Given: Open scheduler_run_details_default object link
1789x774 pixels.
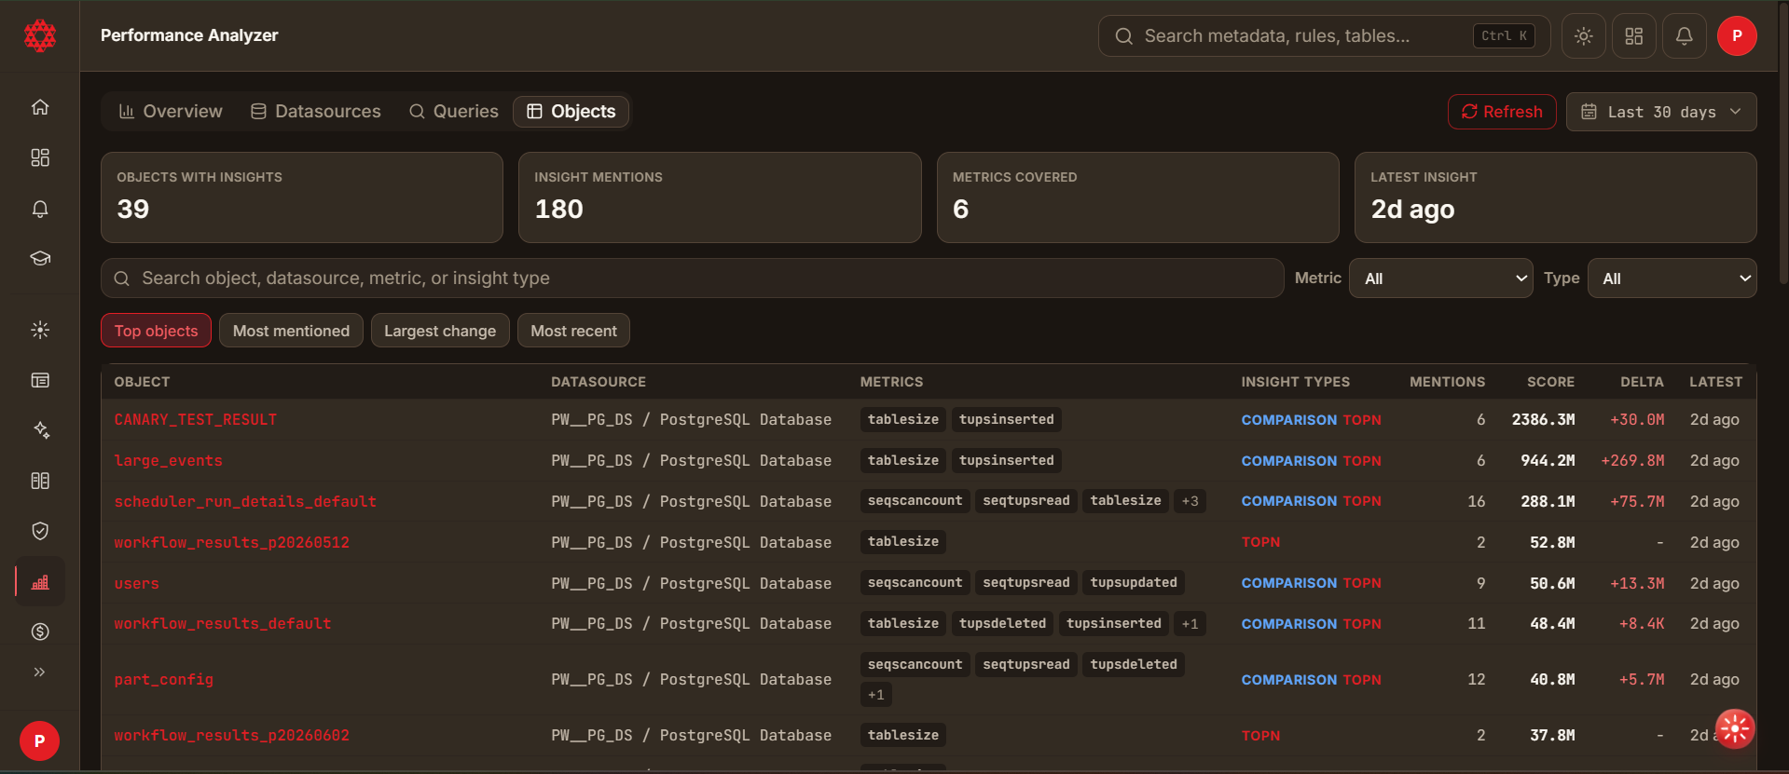Looking at the screenshot, I should 245,501.
